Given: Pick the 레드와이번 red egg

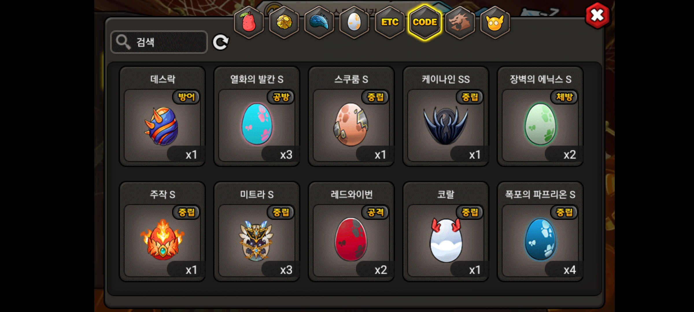Looking at the screenshot, I should coord(351,232).
